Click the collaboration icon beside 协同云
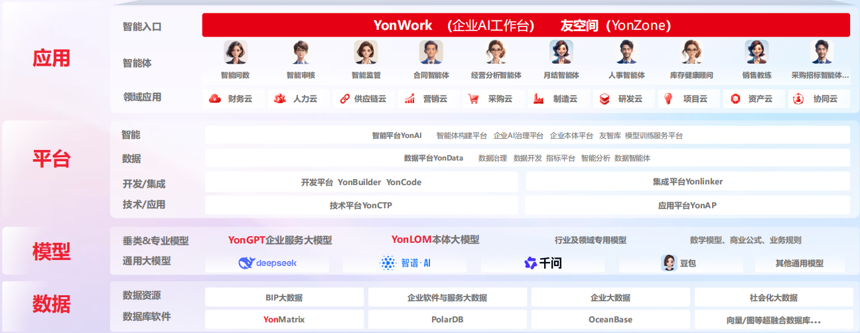The width and height of the screenshot is (860, 333). pyautogui.click(x=800, y=99)
